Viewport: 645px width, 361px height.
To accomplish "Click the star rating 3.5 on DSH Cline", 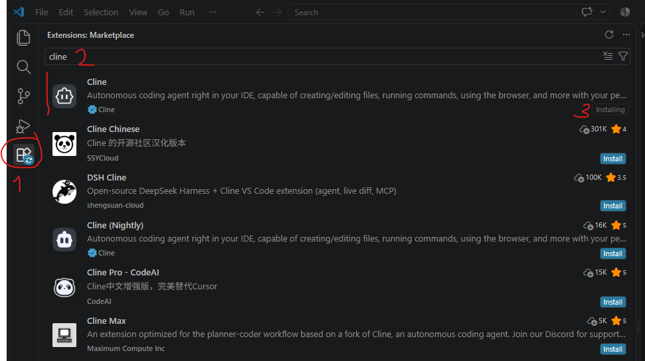I will pos(616,178).
